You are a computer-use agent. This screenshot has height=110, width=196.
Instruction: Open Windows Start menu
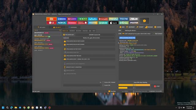[x=3, y=108]
